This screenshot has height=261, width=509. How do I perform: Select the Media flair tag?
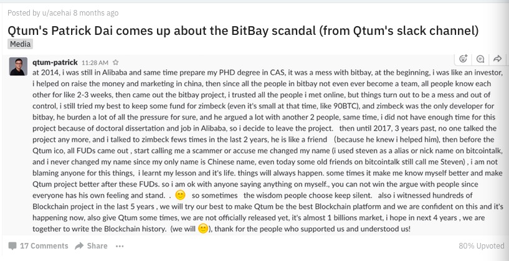pos(21,44)
